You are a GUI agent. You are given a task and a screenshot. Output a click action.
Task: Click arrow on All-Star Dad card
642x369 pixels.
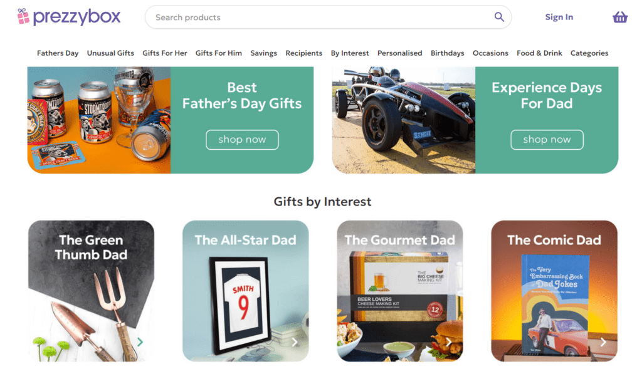(295, 342)
